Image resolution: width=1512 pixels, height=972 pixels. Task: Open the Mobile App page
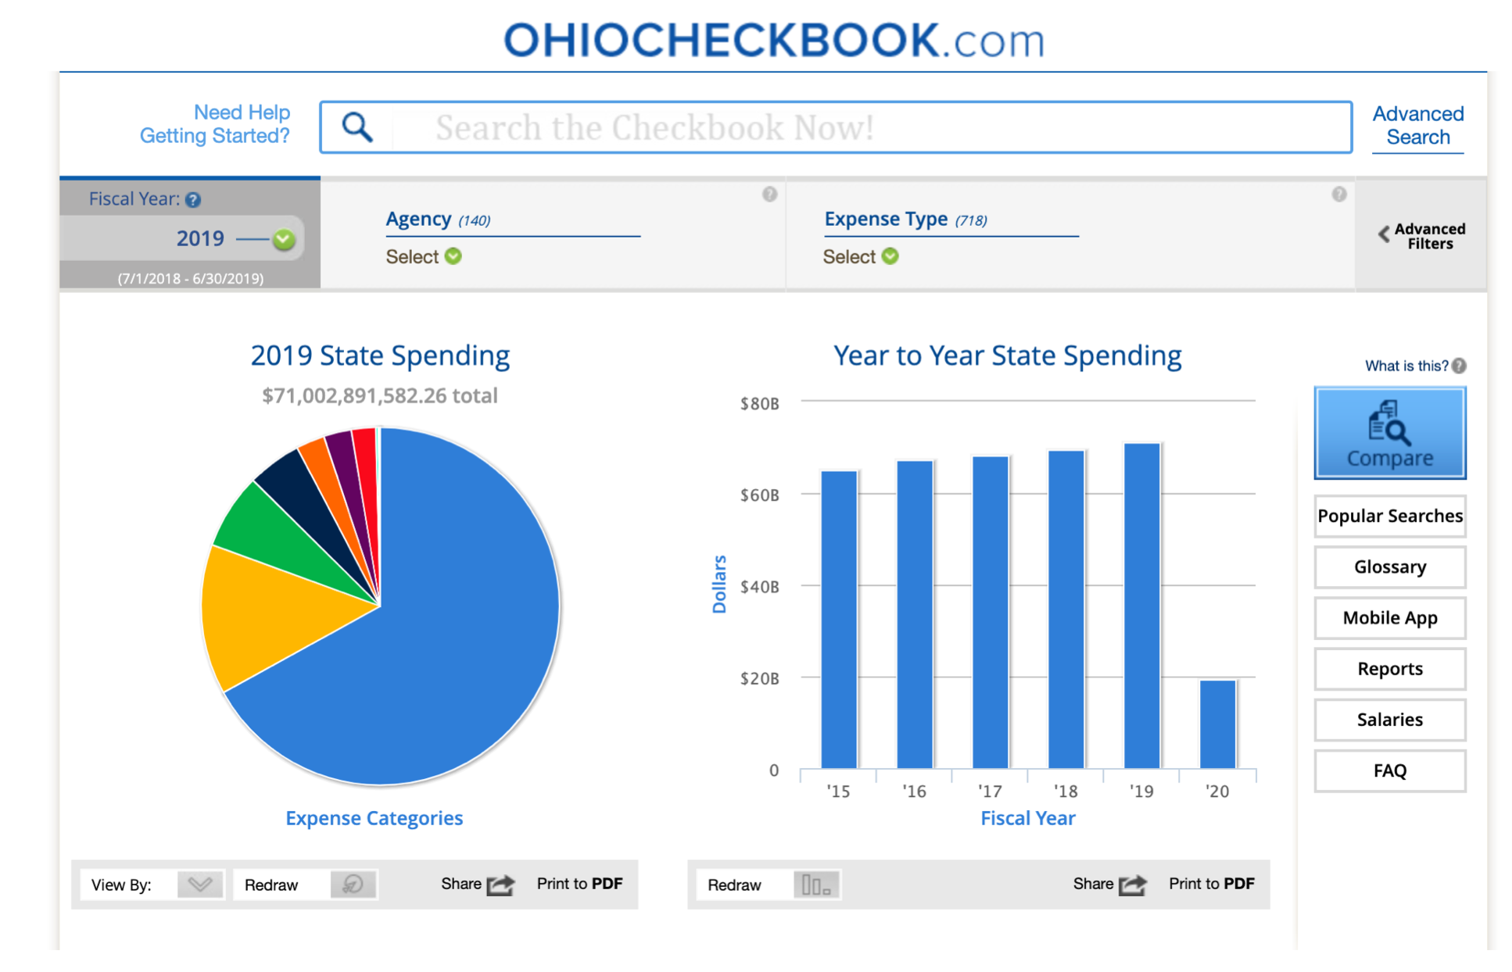(1389, 617)
